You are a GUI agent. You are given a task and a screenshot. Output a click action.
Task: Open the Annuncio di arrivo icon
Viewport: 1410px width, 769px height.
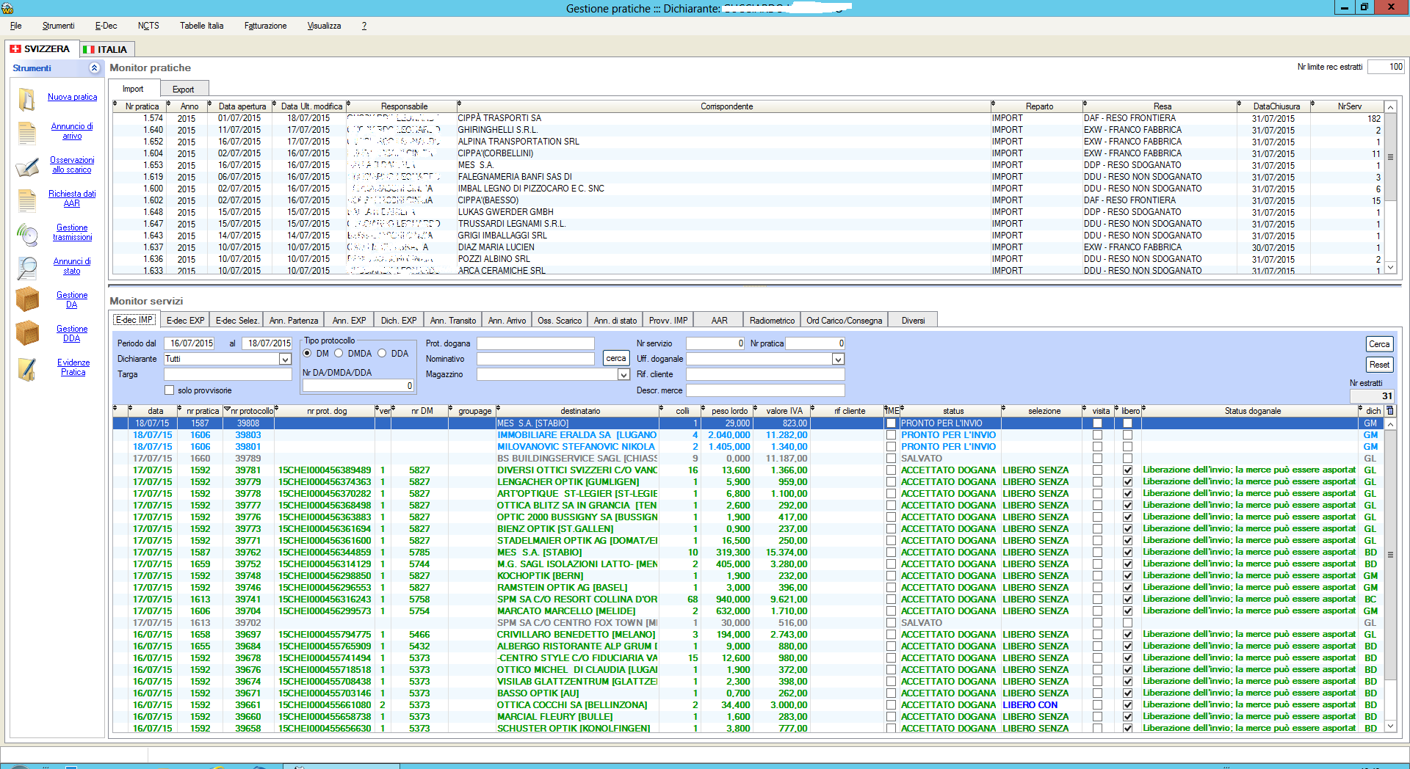point(27,133)
